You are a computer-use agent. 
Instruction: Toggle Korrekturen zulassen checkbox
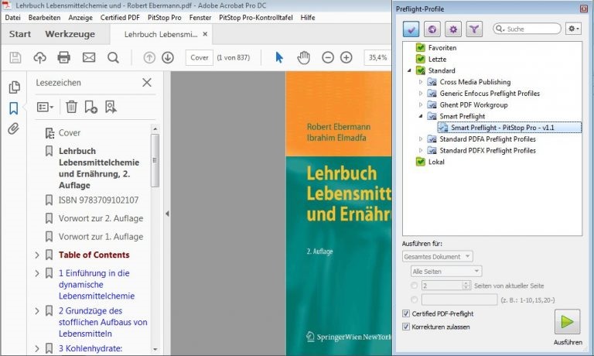[406, 327]
